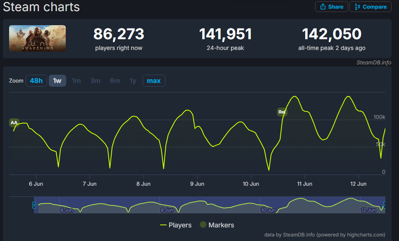This screenshot has height=241, width=399.
Task: Click the Dune Awakening game thumbnail
Action: 37,38
